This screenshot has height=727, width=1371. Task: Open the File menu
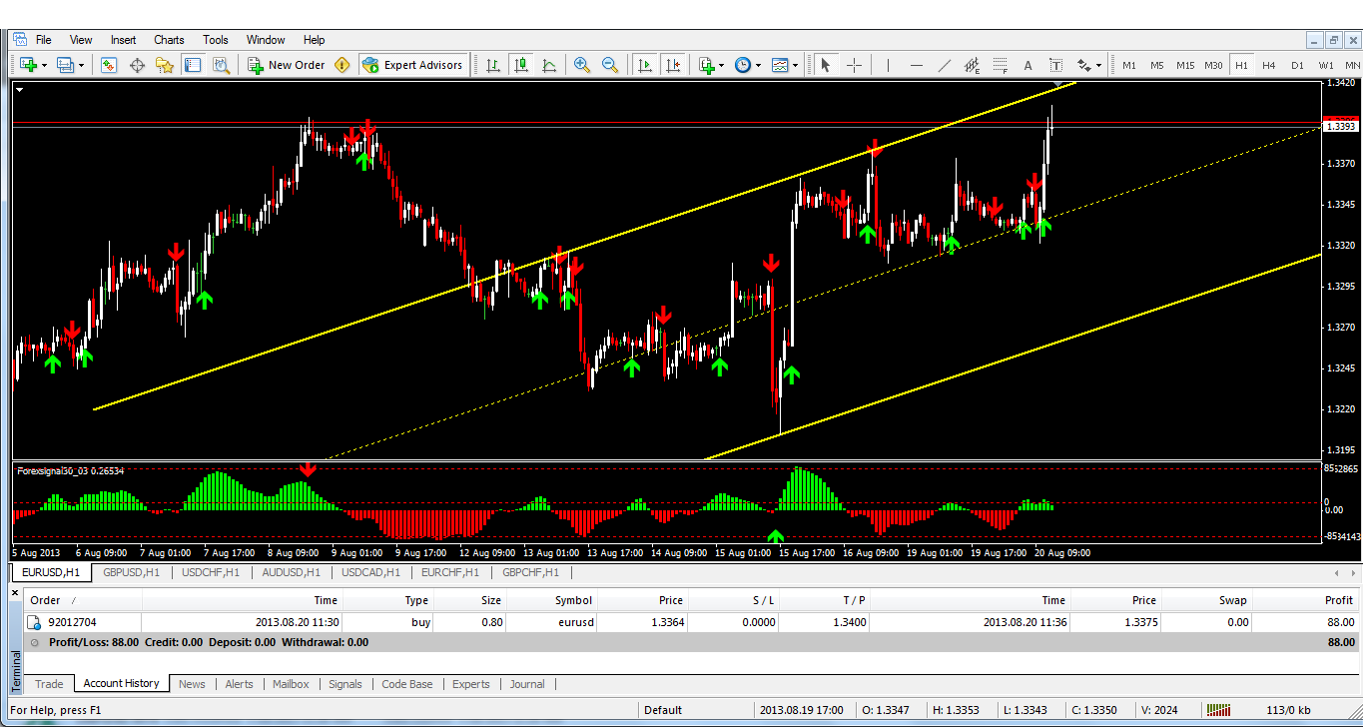[x=44, y=40]
